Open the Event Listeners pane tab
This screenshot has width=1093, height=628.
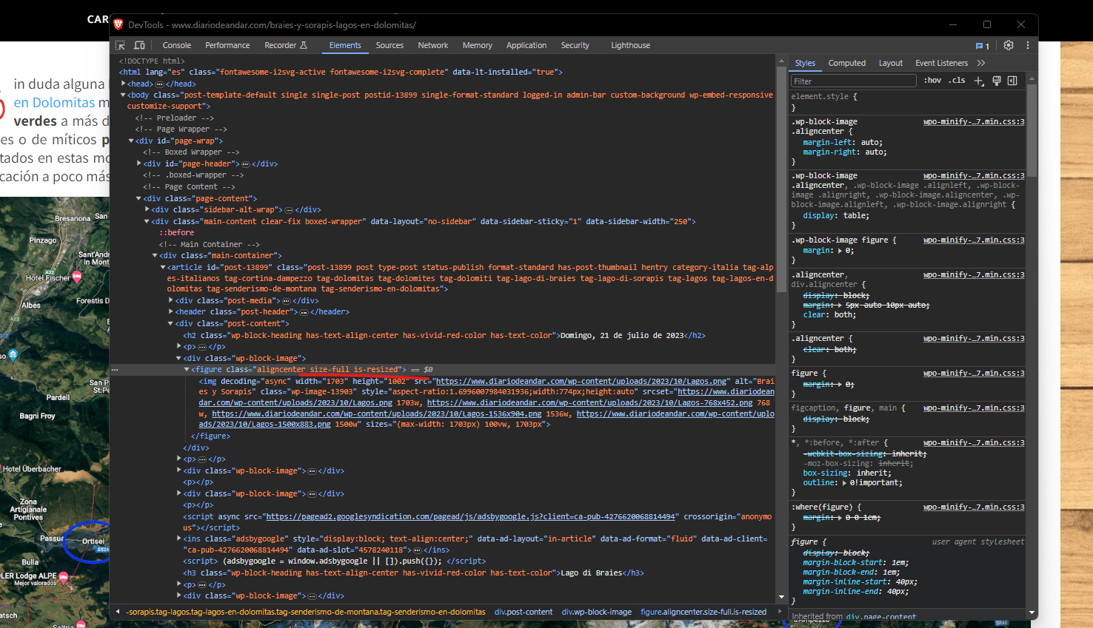[x=942, y=63]
